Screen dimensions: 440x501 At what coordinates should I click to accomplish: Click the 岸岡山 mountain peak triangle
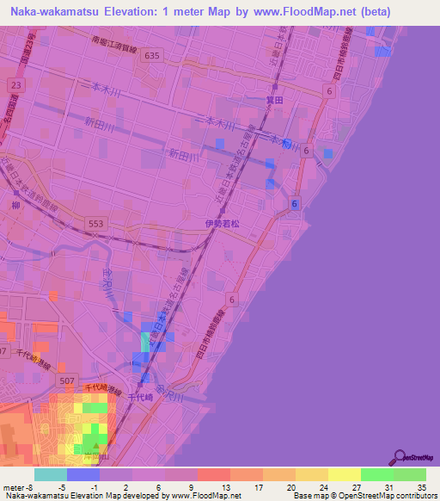[x=96, y=445]
